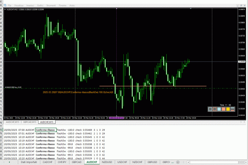Image resolution: width=248 pixels, height=165 pixels.
Task: Open the Dati importati sheet tab
Action: pyautogui.click(x=29, y=162)
